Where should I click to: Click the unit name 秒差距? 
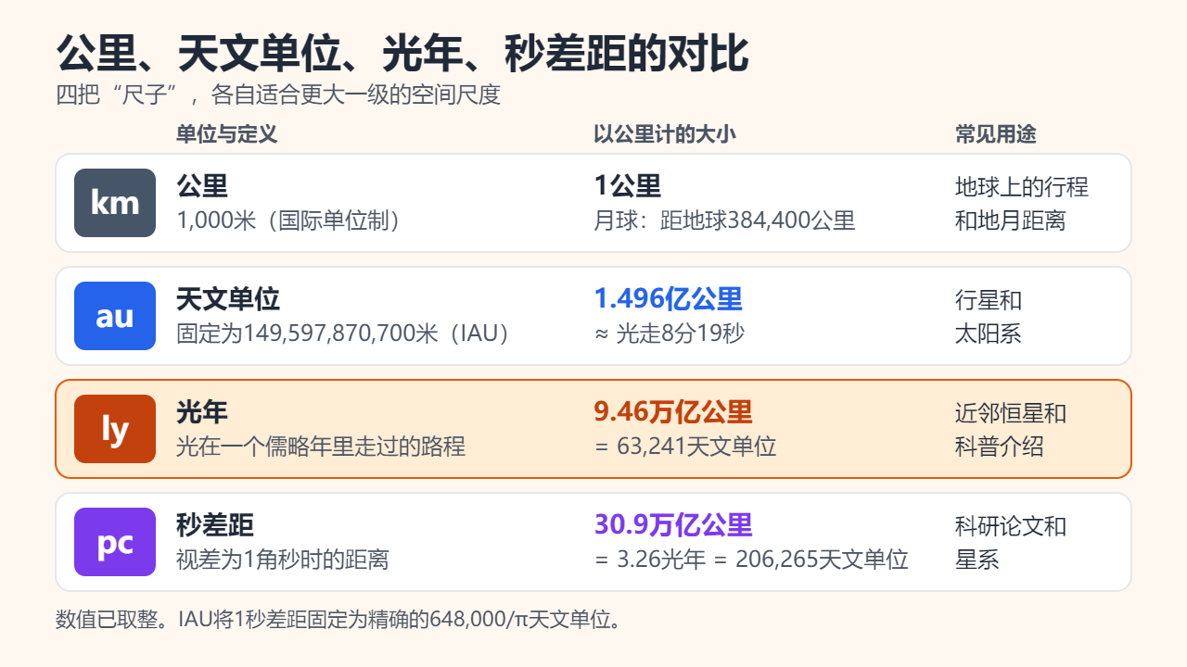click(215, 525)
